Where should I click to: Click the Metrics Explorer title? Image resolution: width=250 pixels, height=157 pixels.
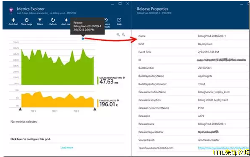[x=31, y=9]
